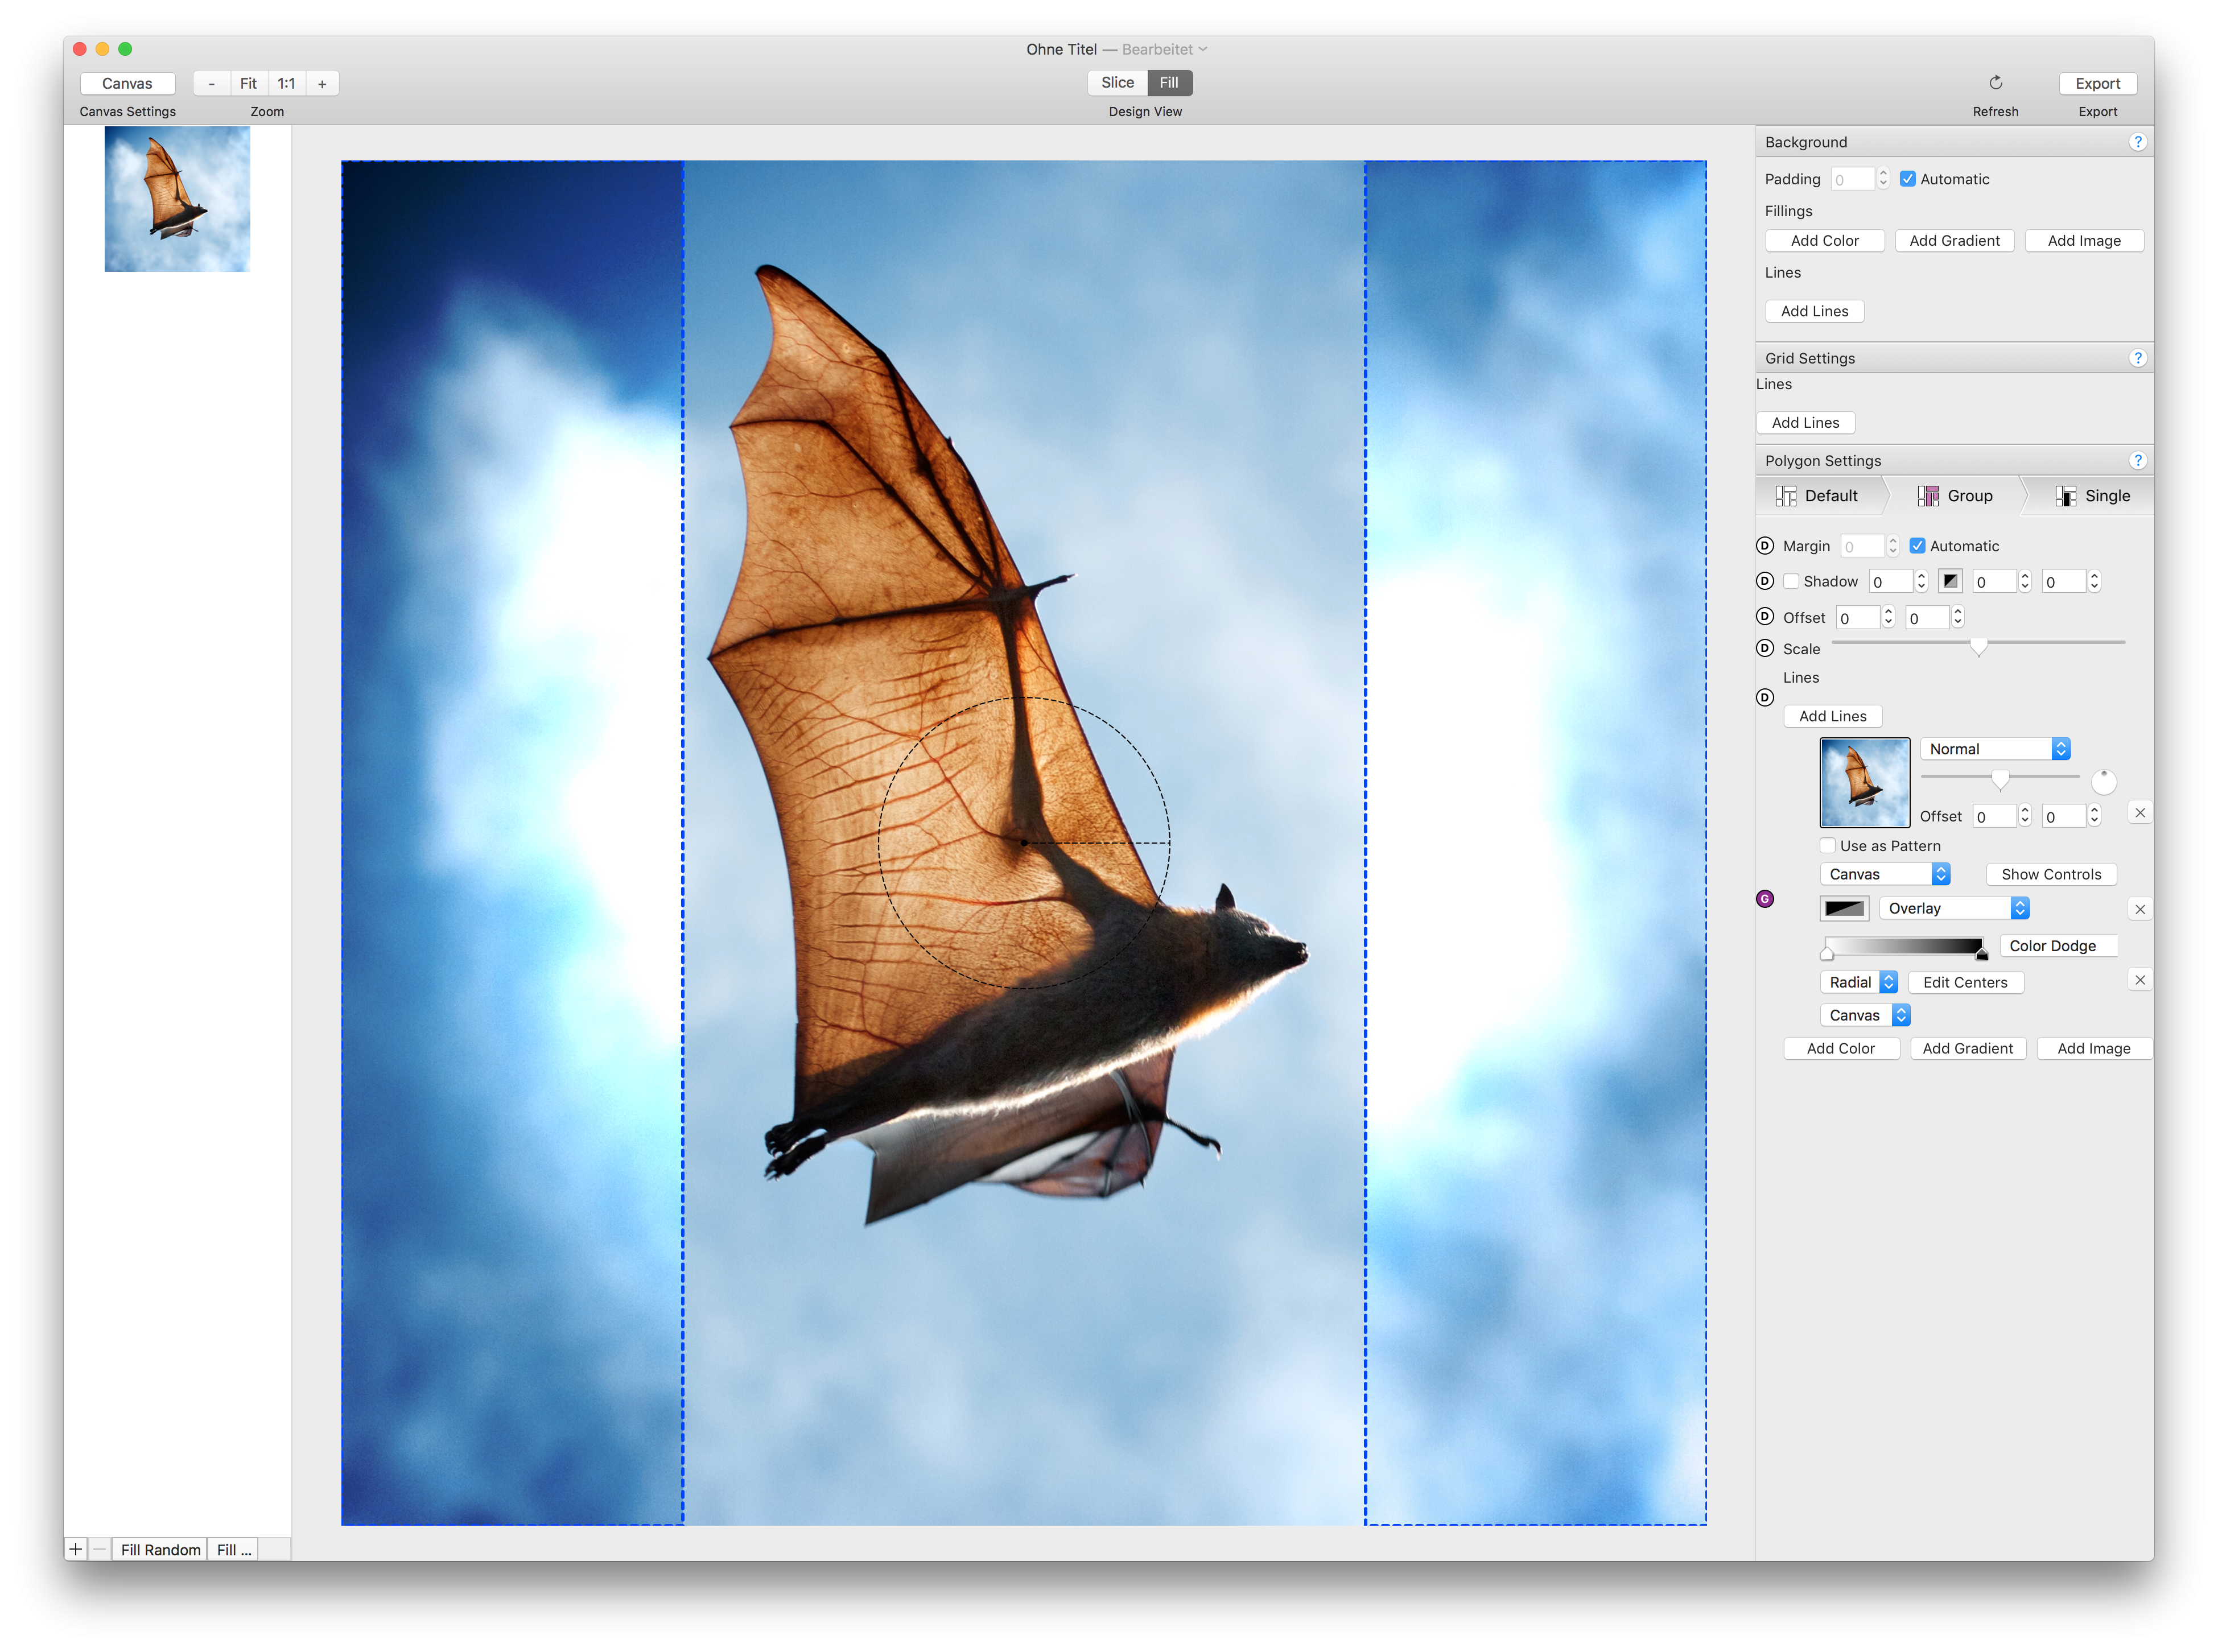The width and height of the screenshot is (2218, 1652).
Task: Open the shadow color well
Action: click(1950, 581)
